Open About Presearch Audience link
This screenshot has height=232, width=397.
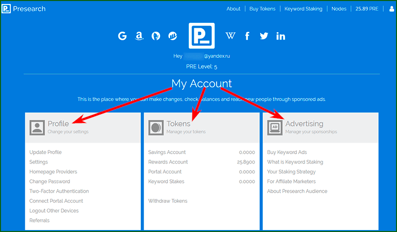point(297,191)
